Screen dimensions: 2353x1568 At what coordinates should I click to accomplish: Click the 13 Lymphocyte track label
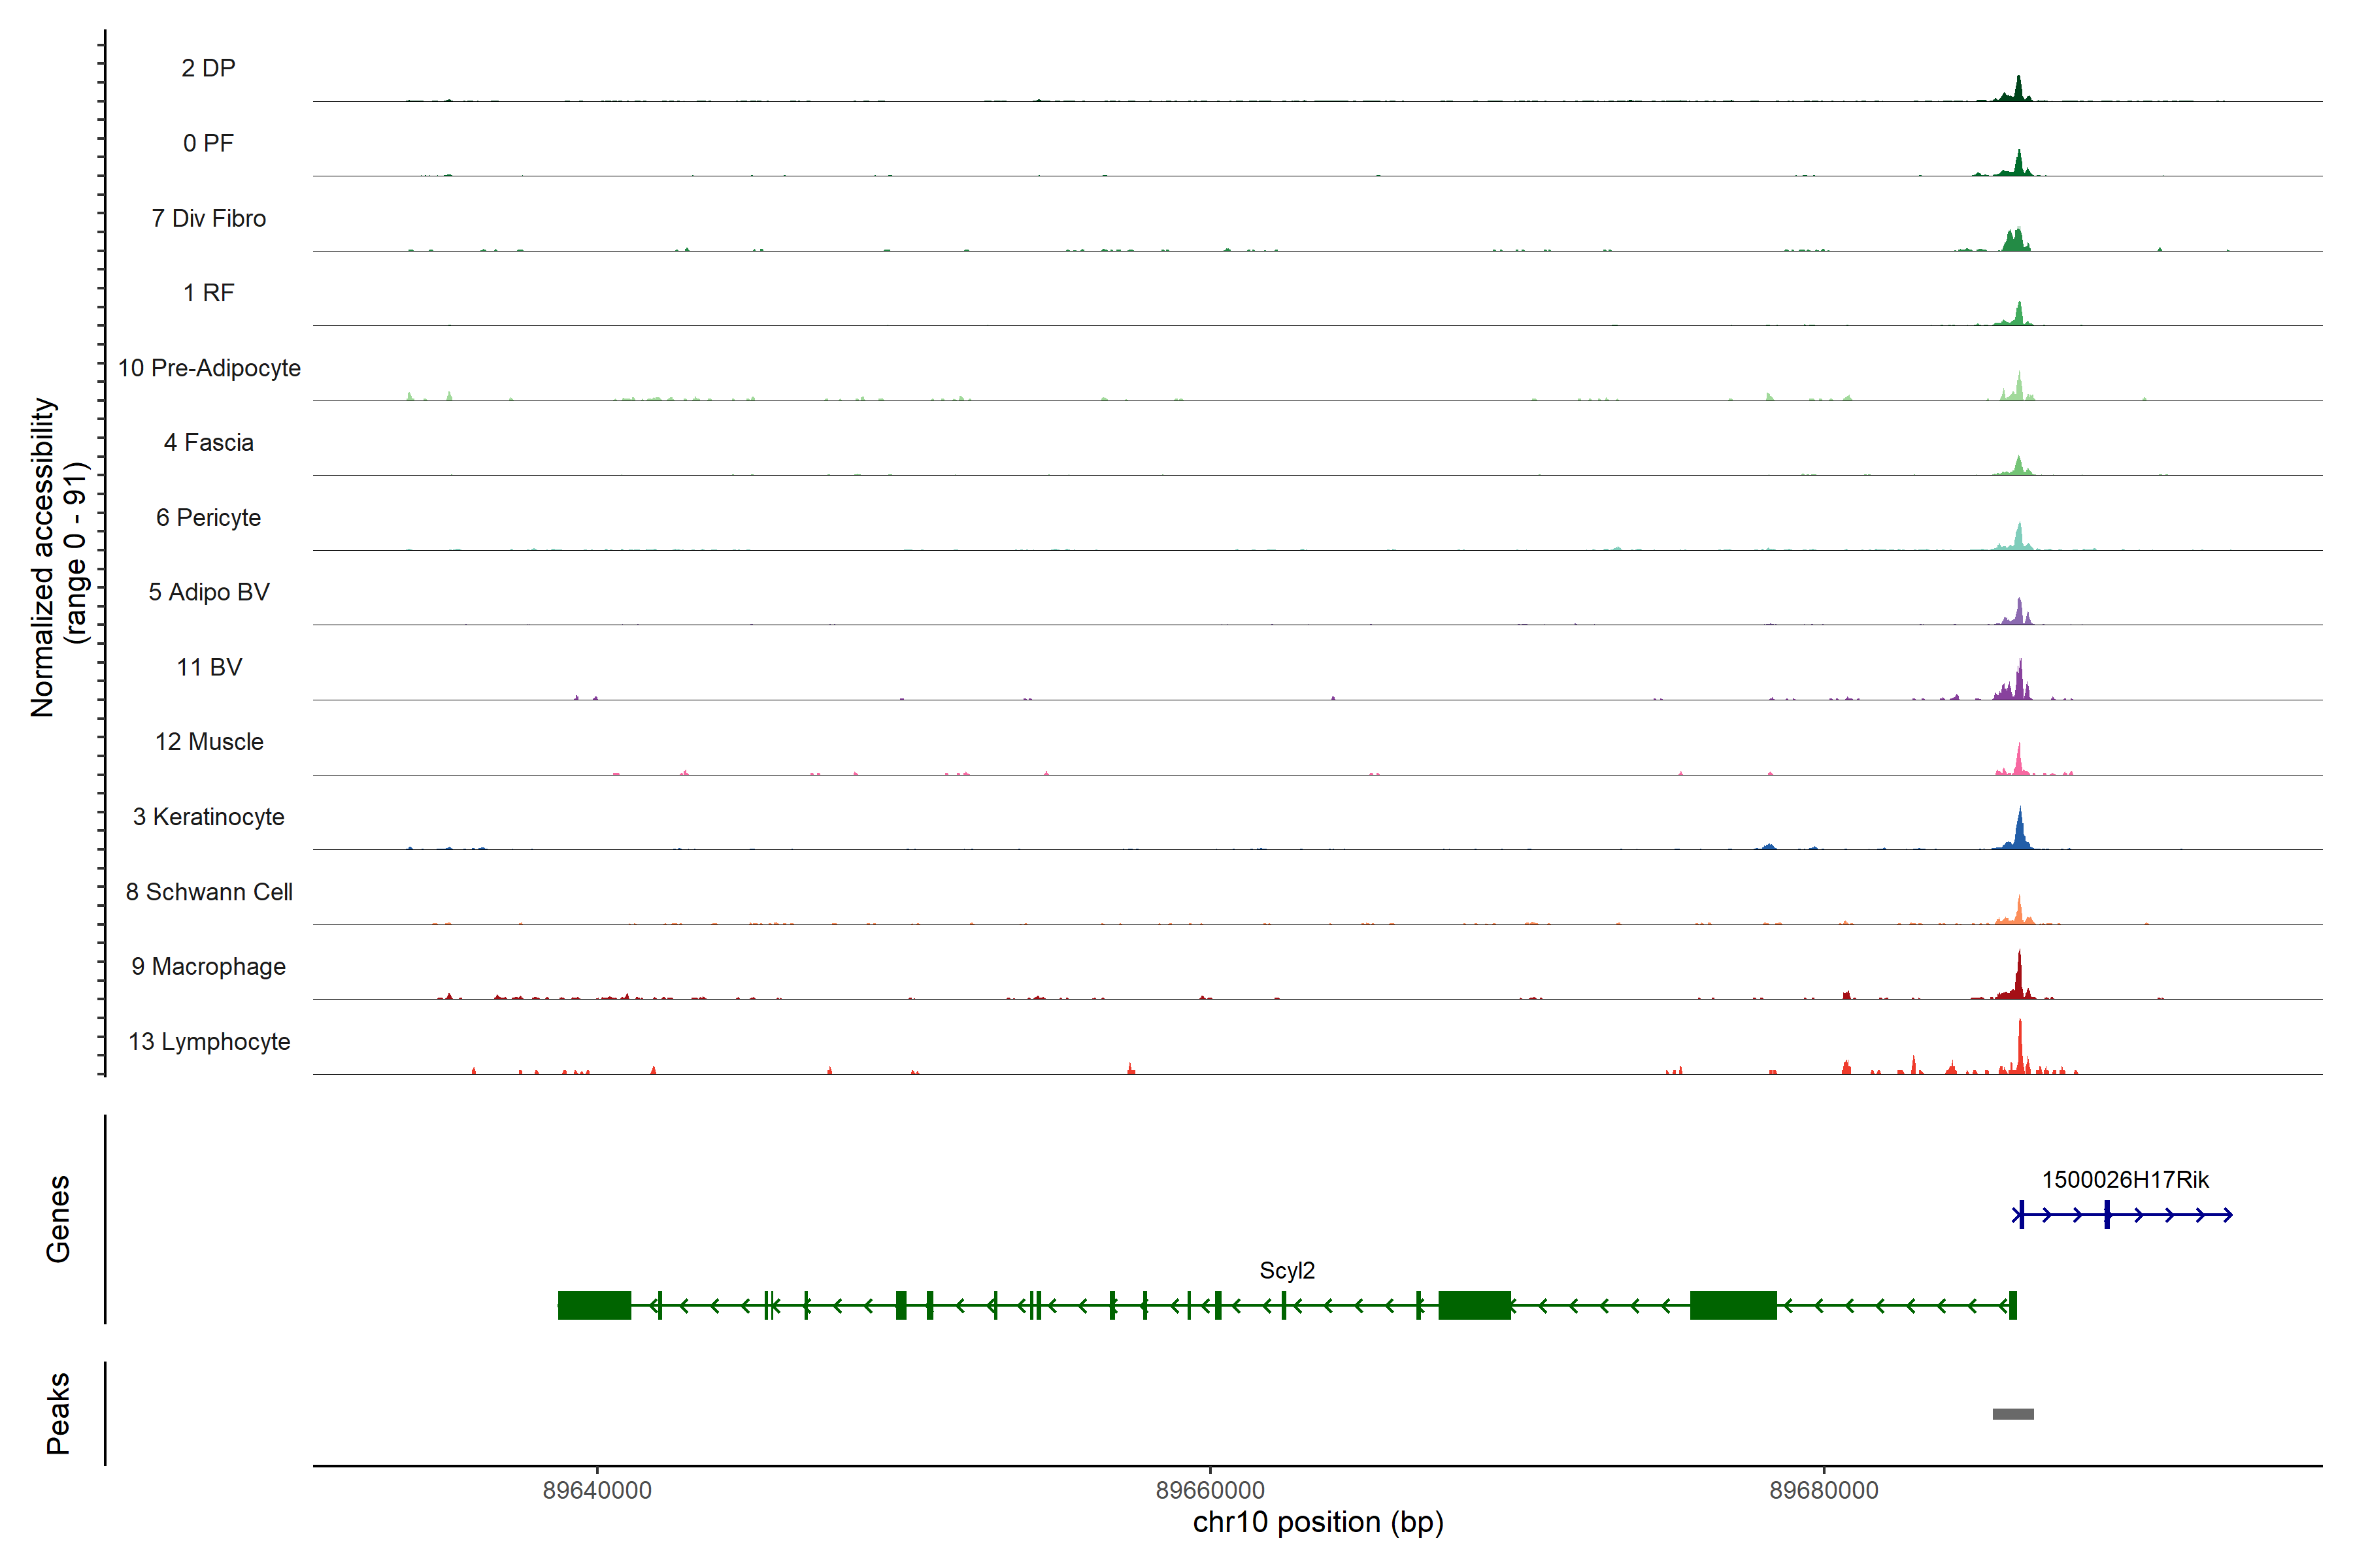pos(209,1041)
